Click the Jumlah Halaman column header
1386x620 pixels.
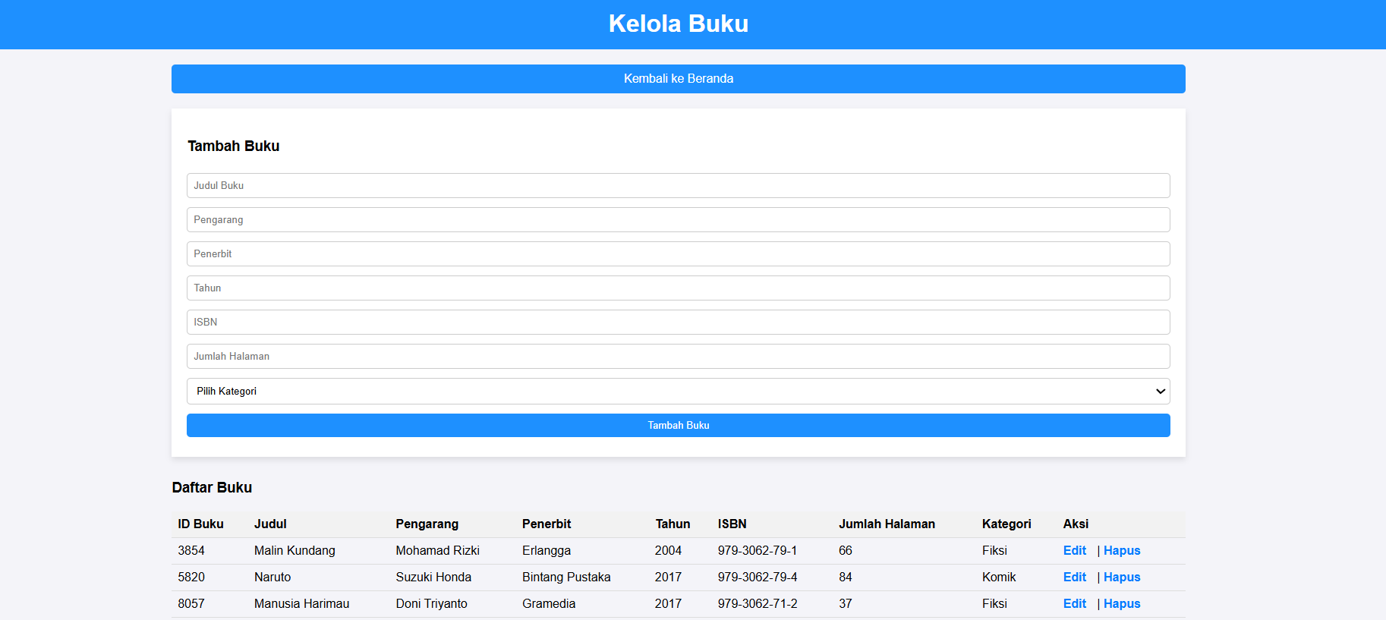[887, 524]
